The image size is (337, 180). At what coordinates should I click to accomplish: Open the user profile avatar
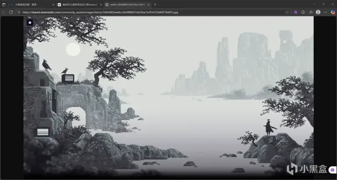tap(318, 12)
